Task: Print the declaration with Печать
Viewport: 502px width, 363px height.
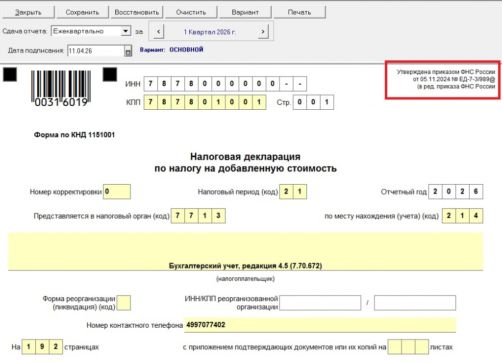Action: tap(300, 12)
